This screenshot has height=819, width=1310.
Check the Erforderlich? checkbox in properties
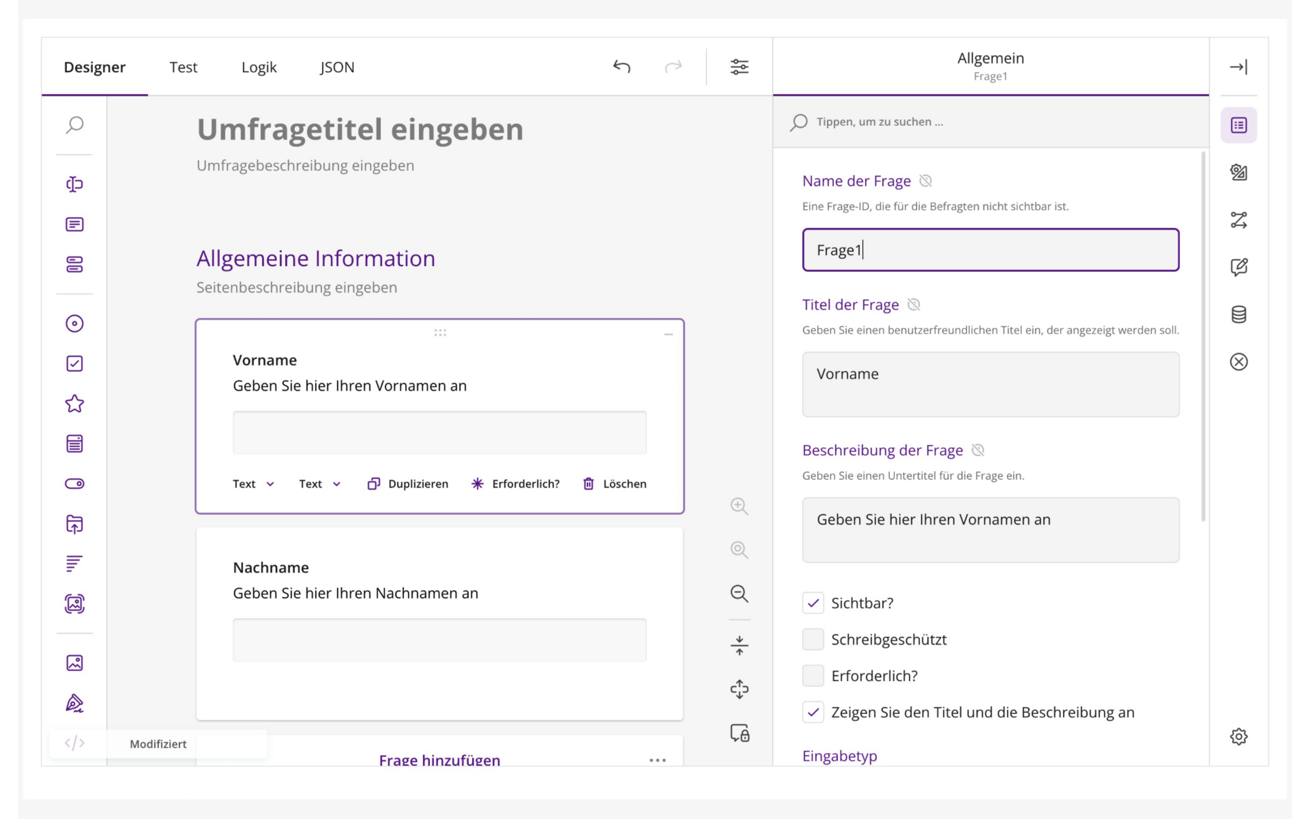pyautogui.click(x=813, y=675)
